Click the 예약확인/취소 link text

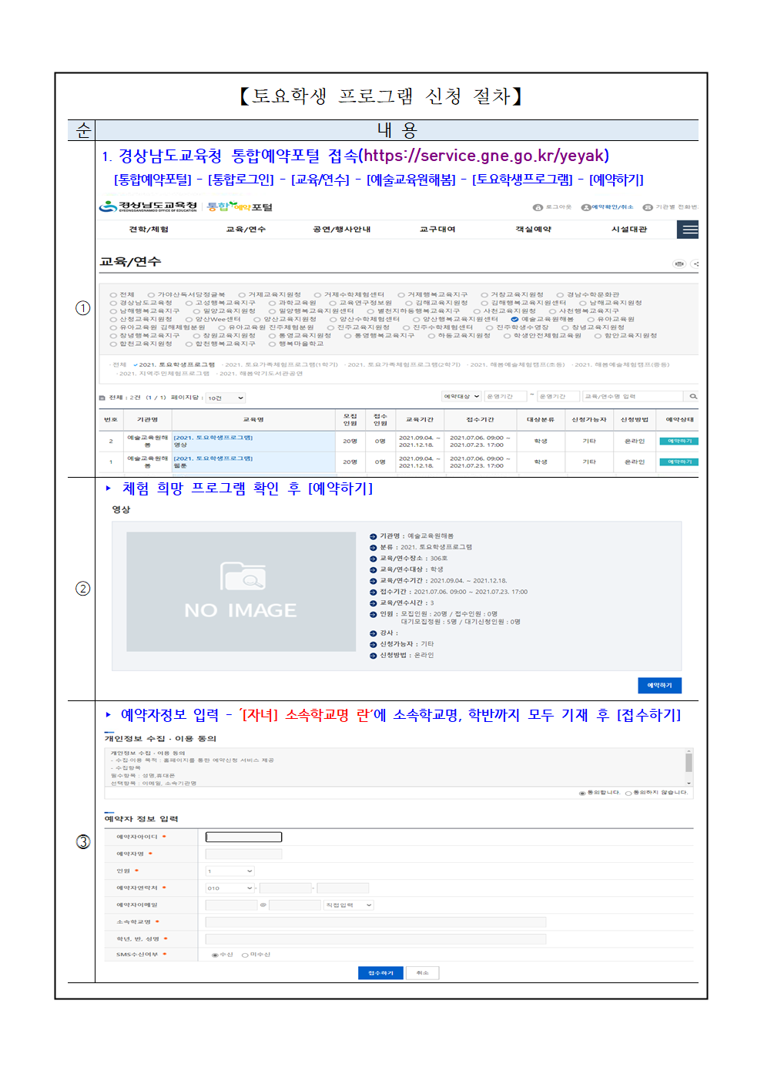coord(612,207)
